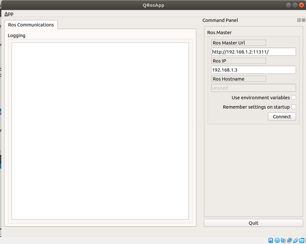Select the Ros Communications tab
The height and width of the screenshot is (244, 306).
point(31,24)
